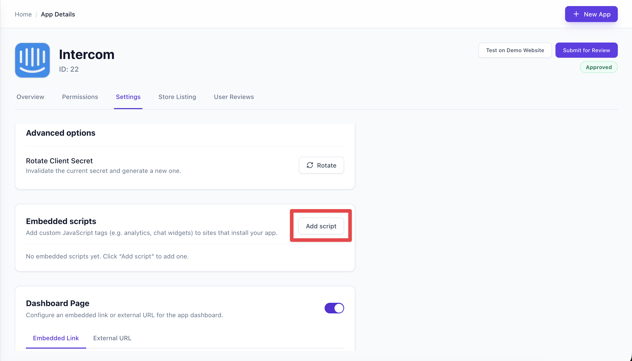This screenshot has height=361, width=632.
Task: Click the Rotate button to rotate client secret
Action: [321, 165]
